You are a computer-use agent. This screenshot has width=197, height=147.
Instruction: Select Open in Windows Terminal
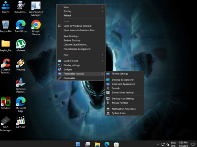pos(81,26)
